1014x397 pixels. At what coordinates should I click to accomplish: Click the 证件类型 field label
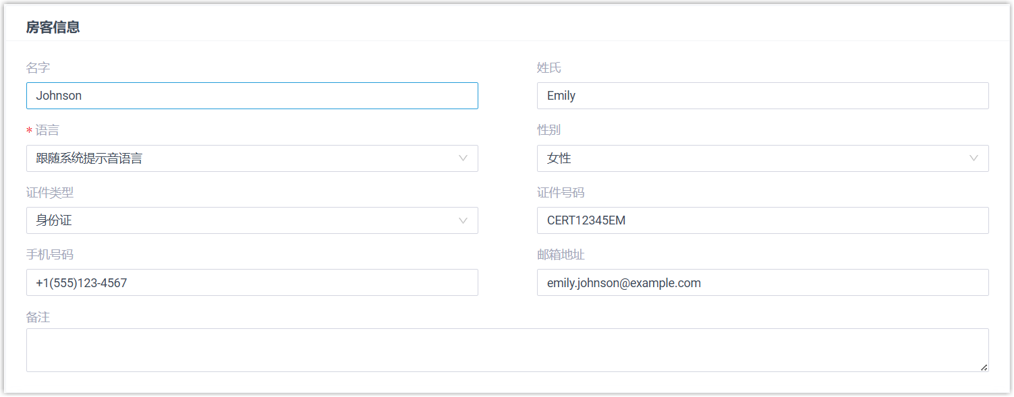pos(50,193)
